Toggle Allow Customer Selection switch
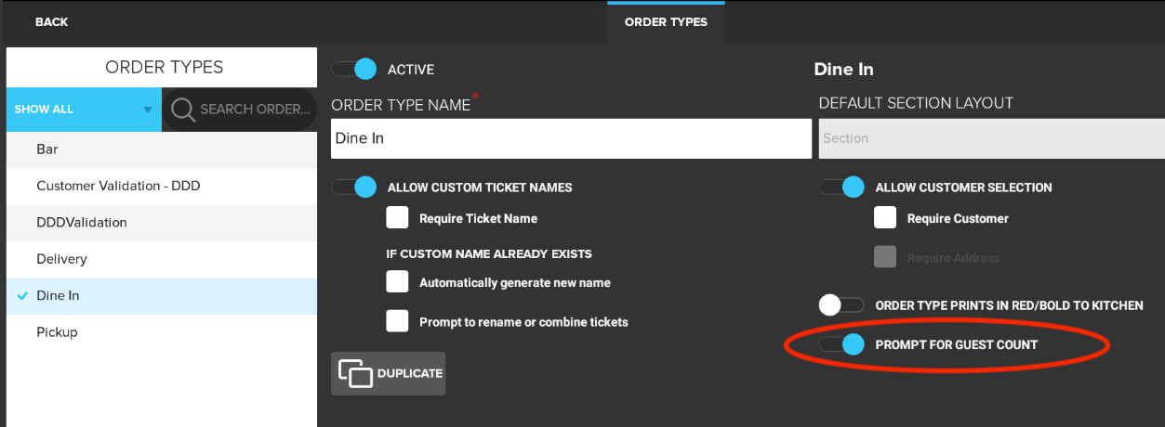Screen dimensions: 1165x427 (x=842, y=188)
